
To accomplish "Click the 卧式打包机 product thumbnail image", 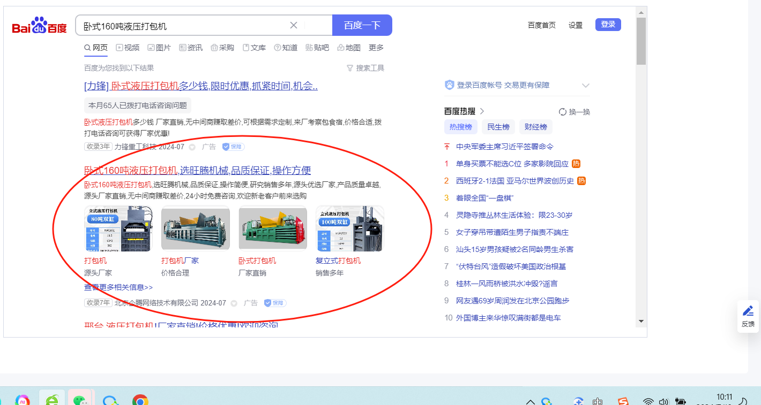I will coord(273,228).
